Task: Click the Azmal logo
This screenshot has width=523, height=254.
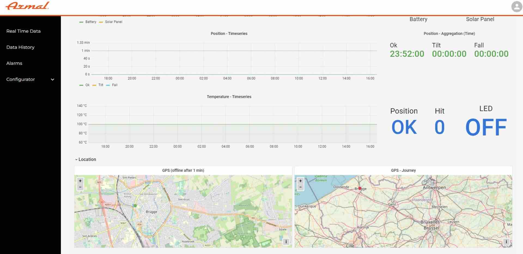Action: coord(27,6)
